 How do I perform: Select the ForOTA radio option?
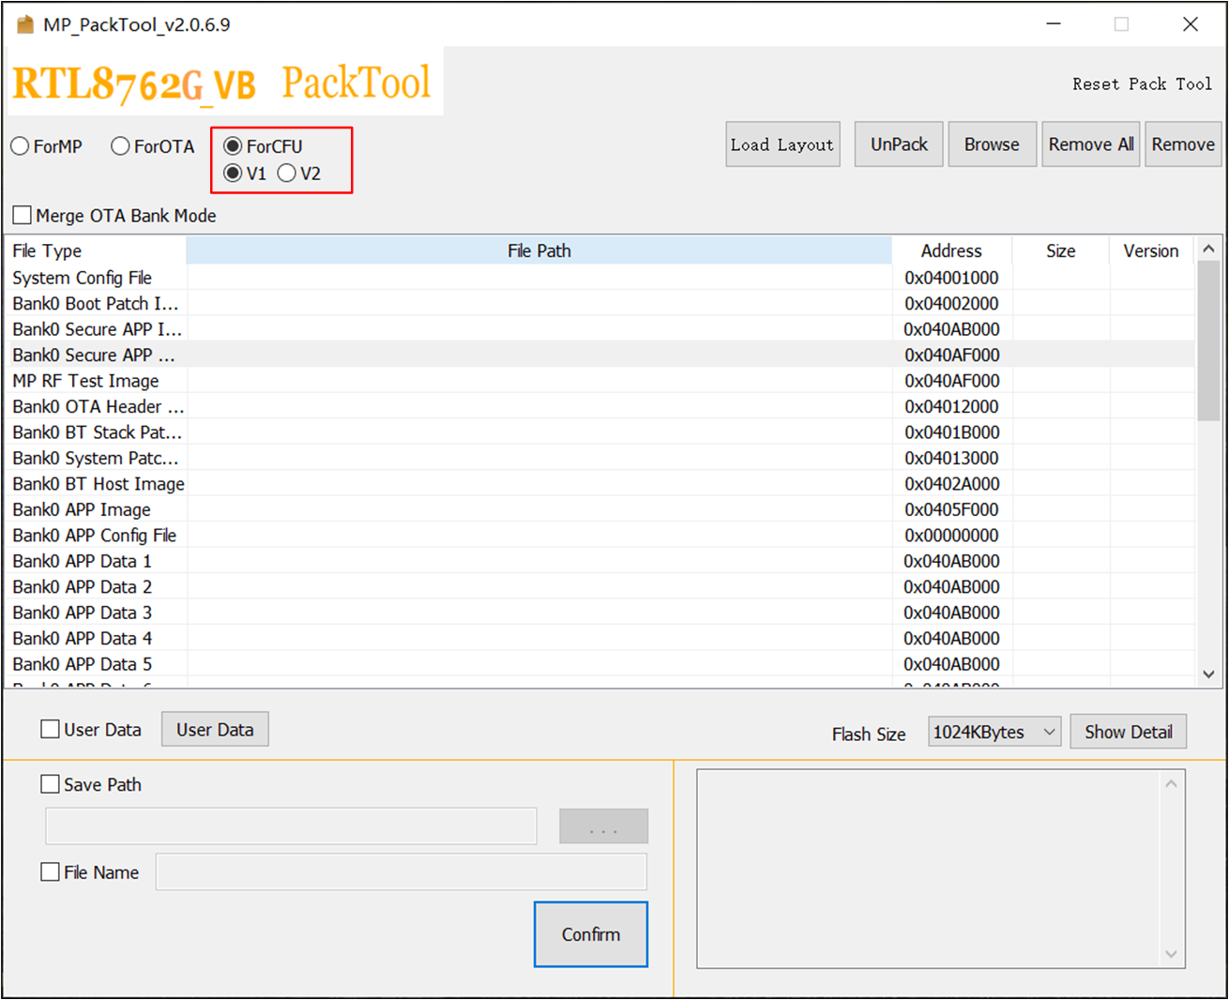click(120, 146)
